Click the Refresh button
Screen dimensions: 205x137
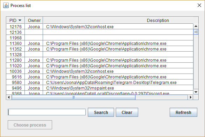[183, 112]
